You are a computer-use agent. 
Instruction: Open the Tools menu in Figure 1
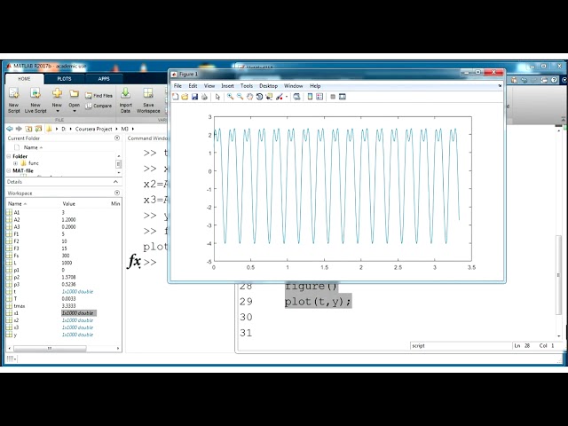247,86
